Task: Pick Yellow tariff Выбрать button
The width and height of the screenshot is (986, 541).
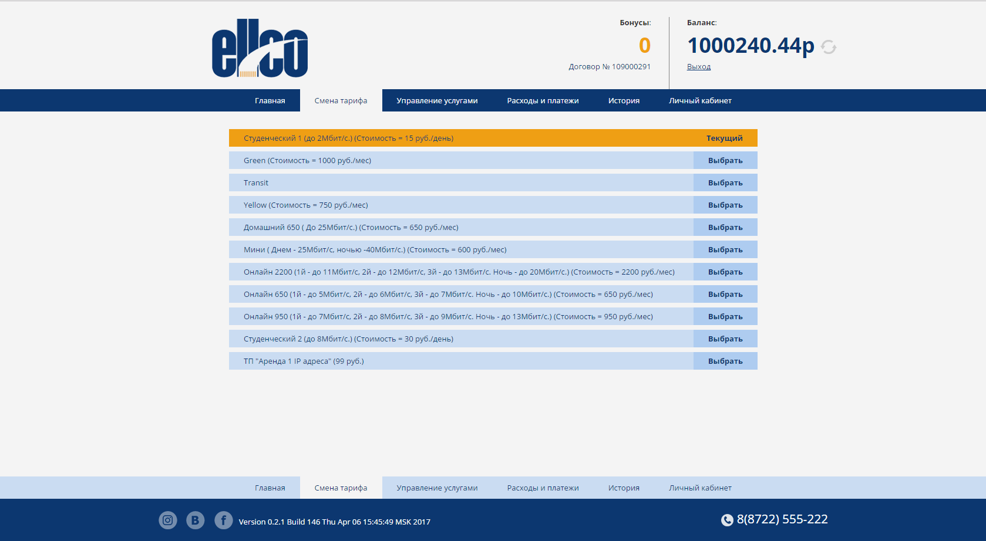Action: [x=725, y=205]
